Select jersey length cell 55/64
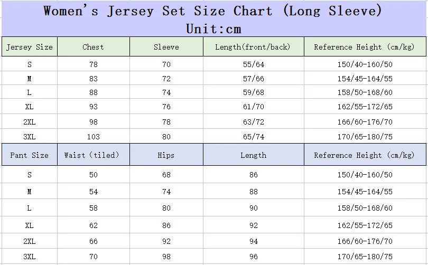Screen dimensions: 428x265 (x=254, y=64)
